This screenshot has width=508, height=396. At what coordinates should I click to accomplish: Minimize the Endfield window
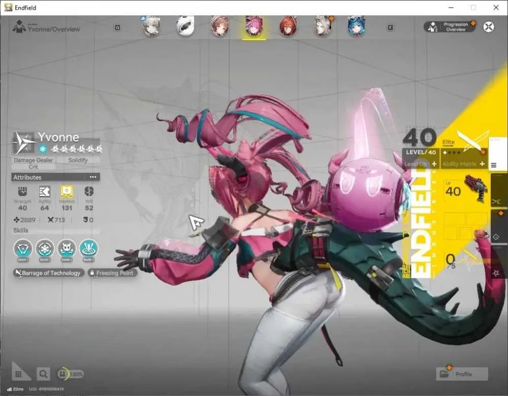click(452, 8)
